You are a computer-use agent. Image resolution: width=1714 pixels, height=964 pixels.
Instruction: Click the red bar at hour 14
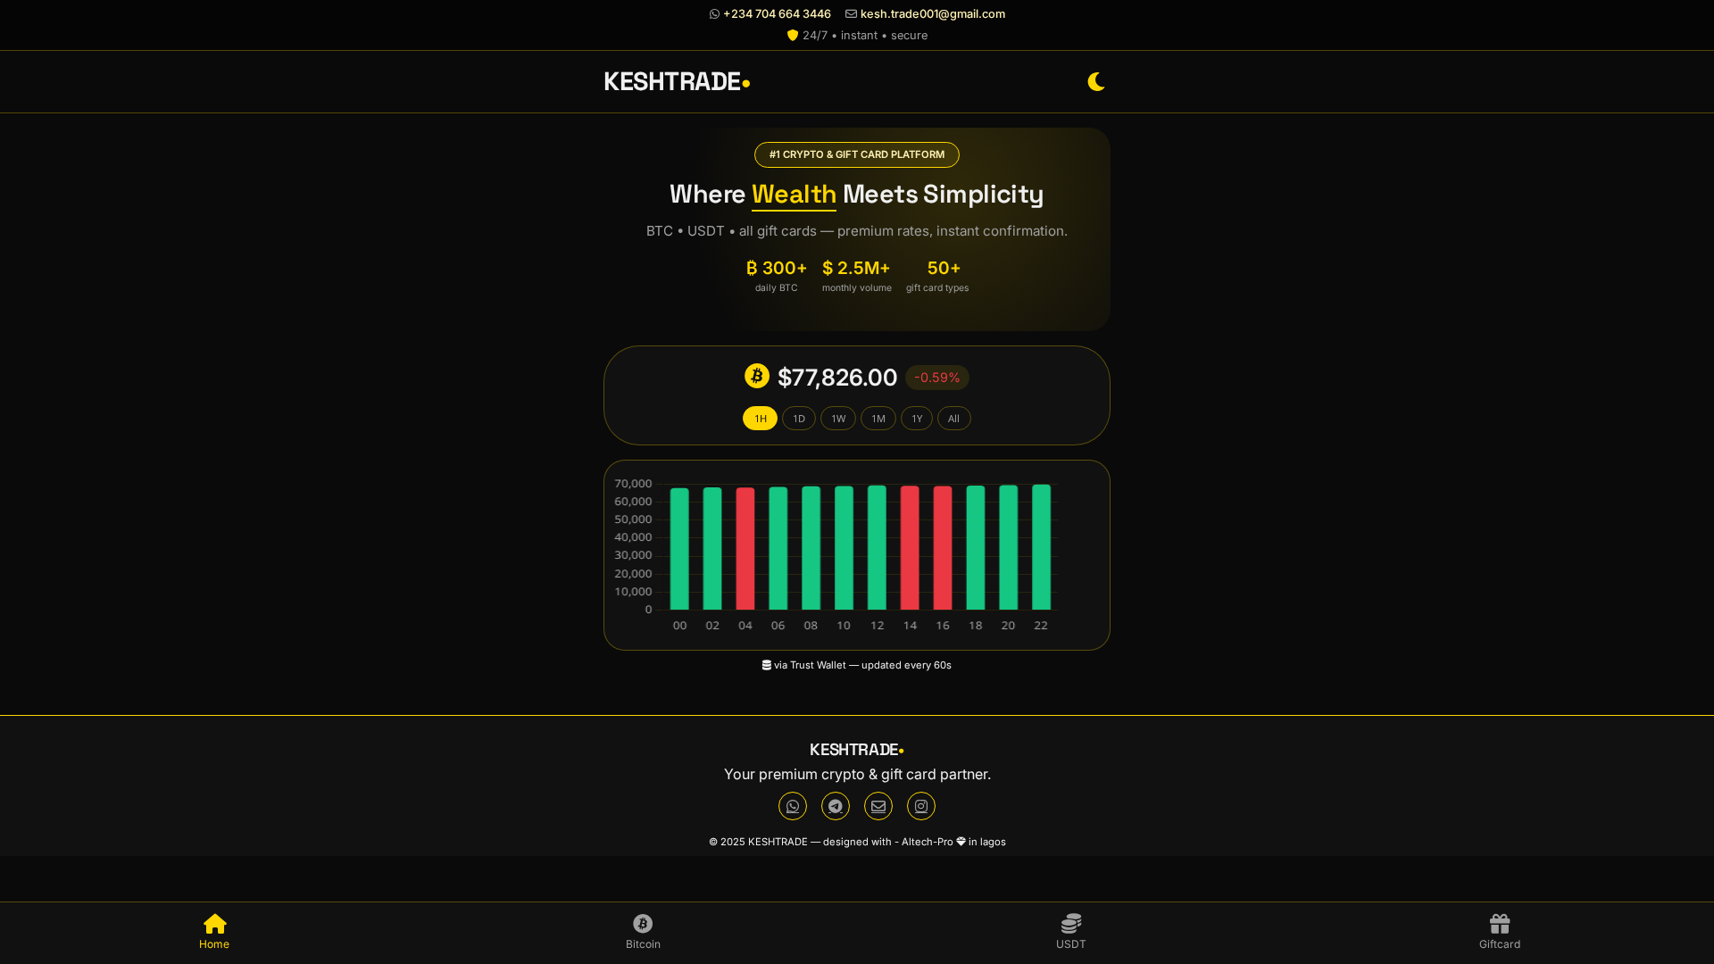click(x=910, y=548)
